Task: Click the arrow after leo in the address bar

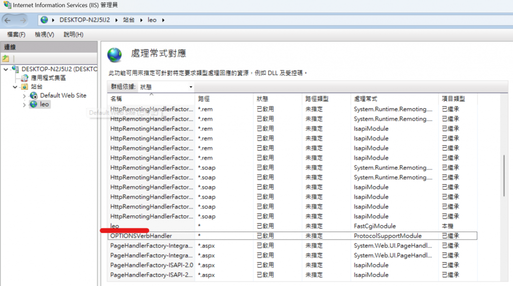Action: 163,21
